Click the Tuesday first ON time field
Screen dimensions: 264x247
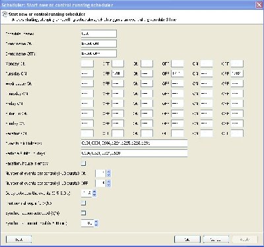[87, 73]
